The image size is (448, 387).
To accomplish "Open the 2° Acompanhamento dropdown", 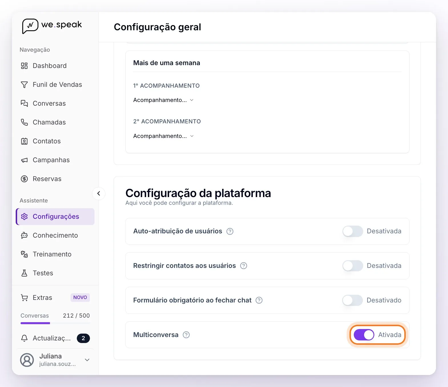I will (x=163, y=136).
